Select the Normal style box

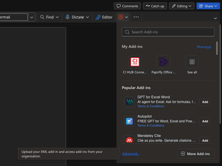(13, 17)
